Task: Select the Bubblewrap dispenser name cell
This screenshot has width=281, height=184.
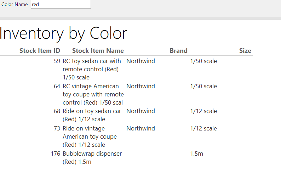Action: pyautogui.click(x=92, y=157)
